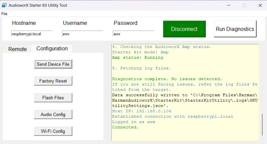Click the log panel vertical scrollbar thumb

[x=262, y=124]
